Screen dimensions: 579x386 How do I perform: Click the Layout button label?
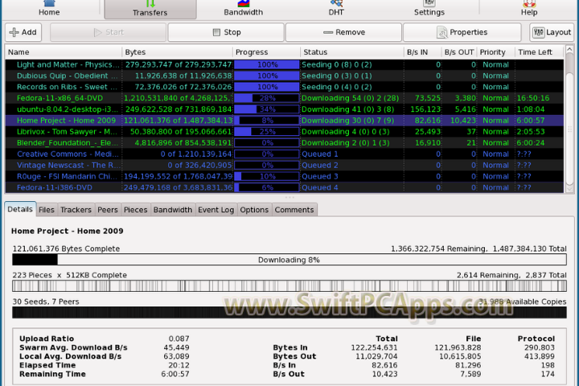tap(558, 32)
